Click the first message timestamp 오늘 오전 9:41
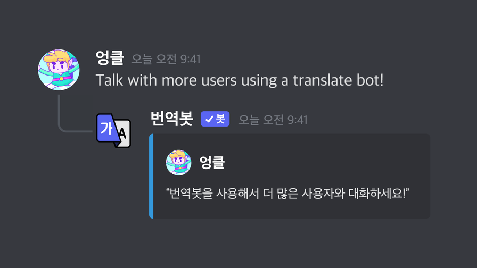Screen dimensions: 477x268 (166, 59)
